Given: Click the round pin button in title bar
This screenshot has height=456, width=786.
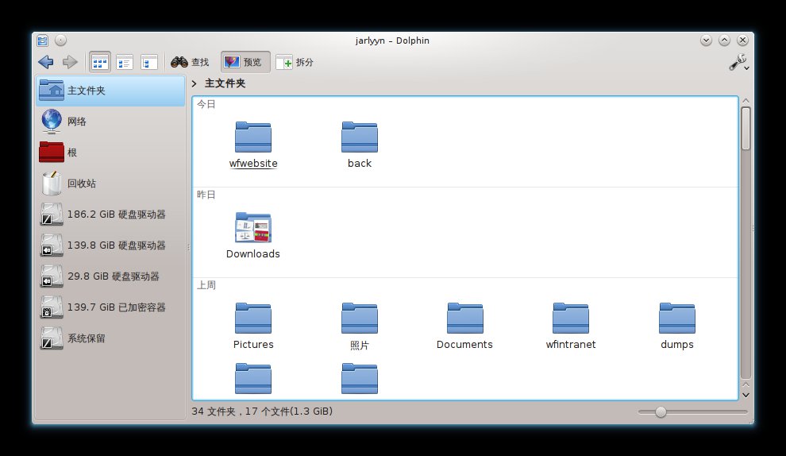Looking at the screenshot, I should [60, 41].
